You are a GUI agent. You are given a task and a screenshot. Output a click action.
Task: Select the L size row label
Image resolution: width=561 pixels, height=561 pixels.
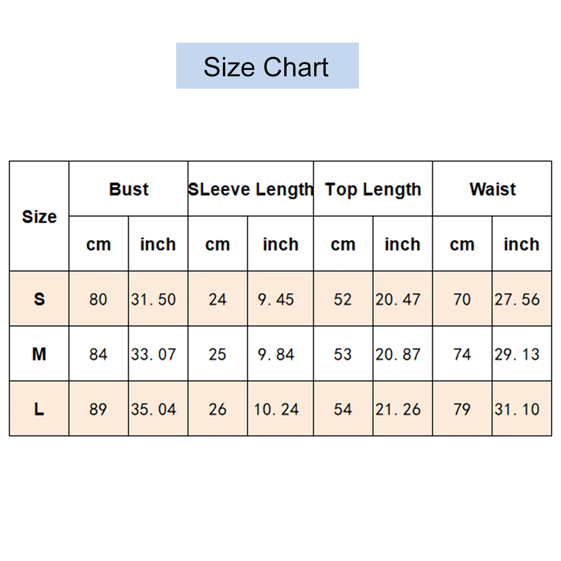(x=39, y=409)
